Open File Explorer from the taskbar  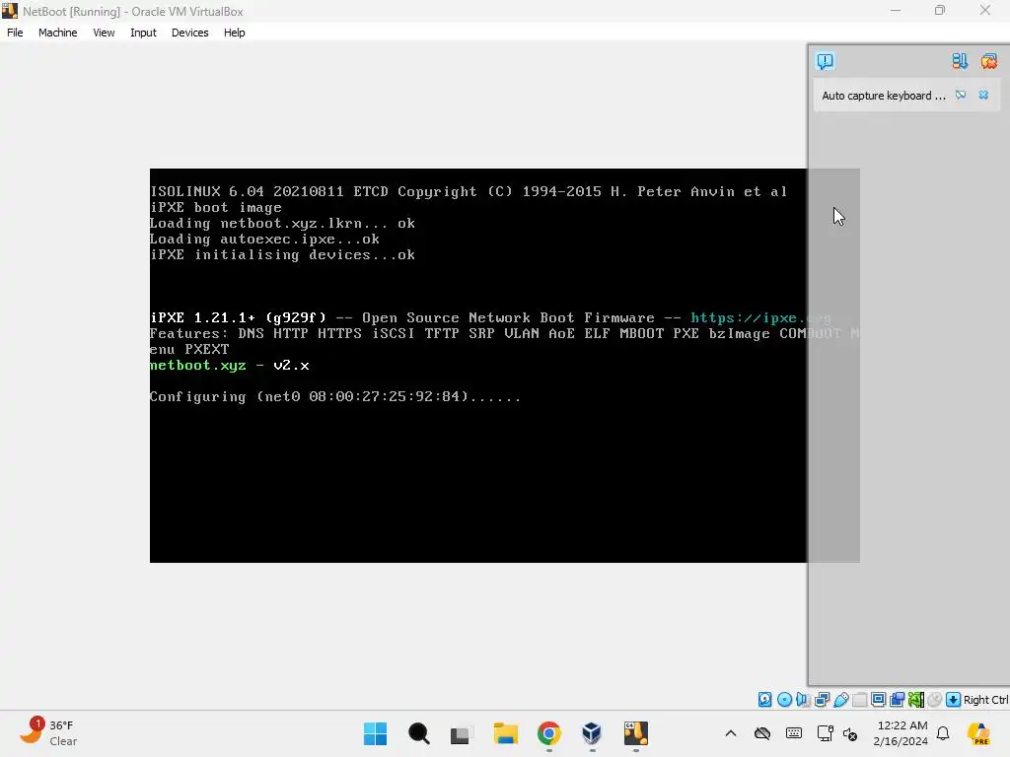point(506,733)
